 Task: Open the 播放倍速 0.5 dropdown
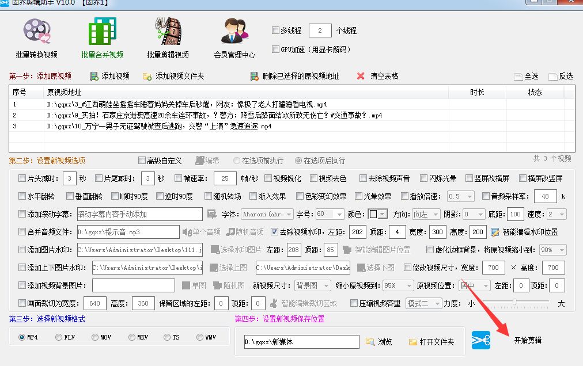click(x=461, y=196)
